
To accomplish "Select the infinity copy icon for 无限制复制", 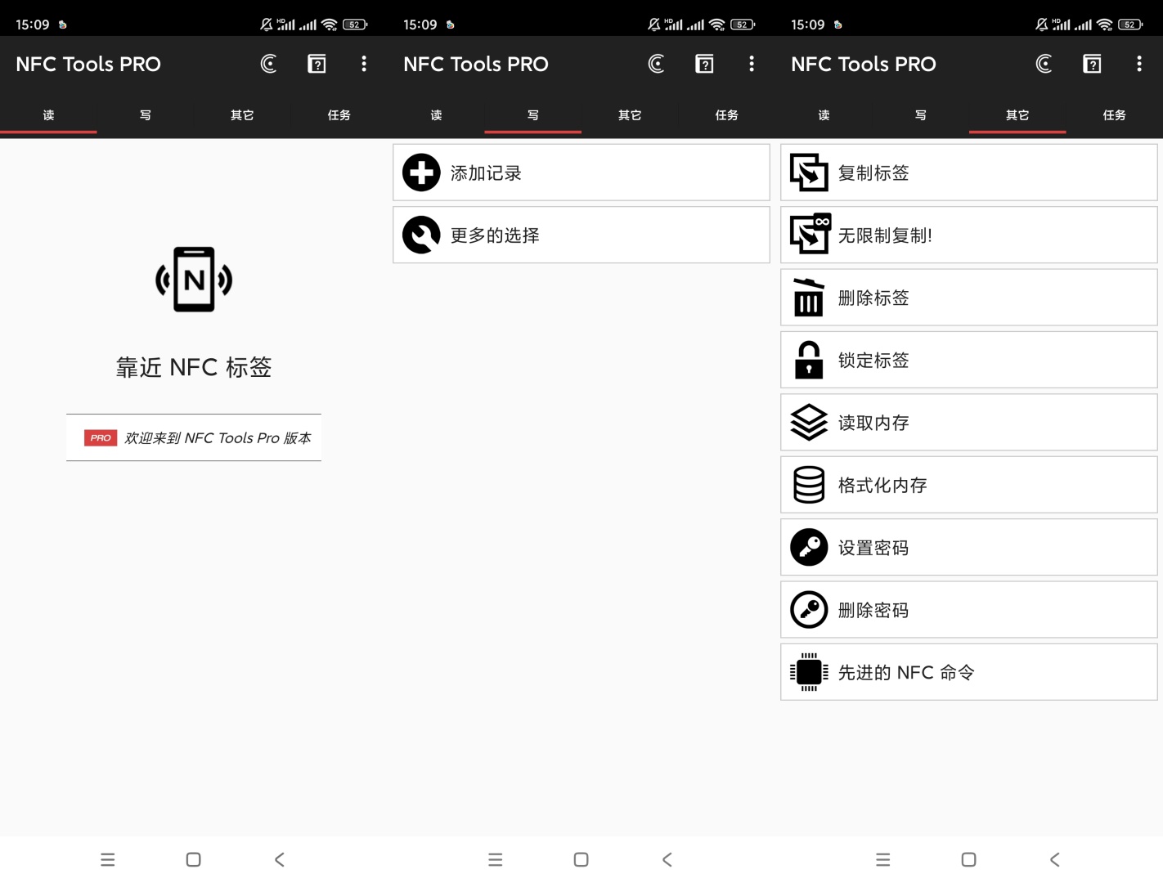I will [809, 235].
